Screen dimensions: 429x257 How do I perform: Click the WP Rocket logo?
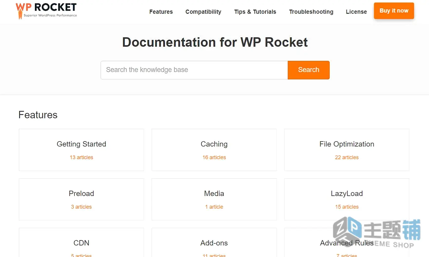46,10
